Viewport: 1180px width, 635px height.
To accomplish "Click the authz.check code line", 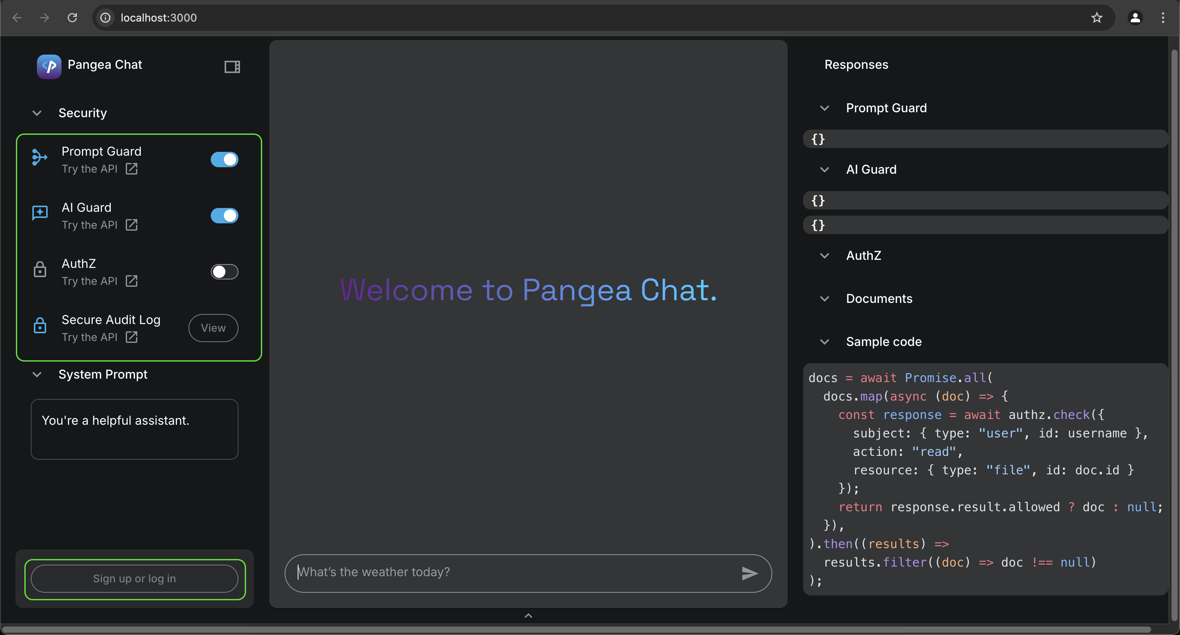I will click(x=971, y=415).
